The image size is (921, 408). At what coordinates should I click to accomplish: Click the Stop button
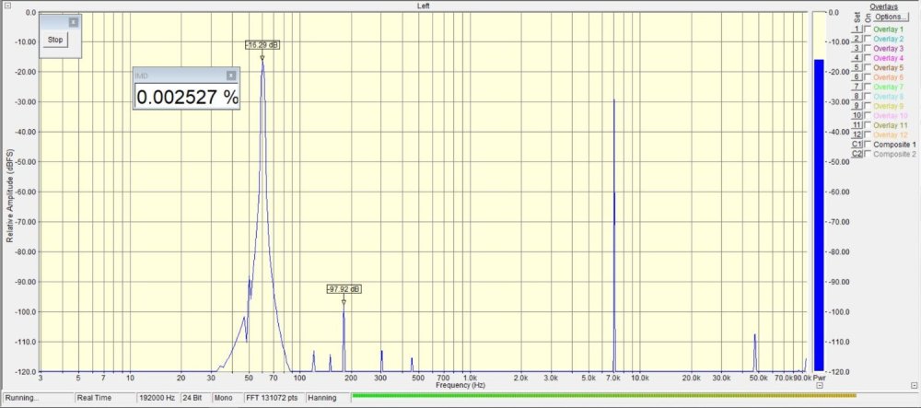pyautogui.click(x=55, y=40)
